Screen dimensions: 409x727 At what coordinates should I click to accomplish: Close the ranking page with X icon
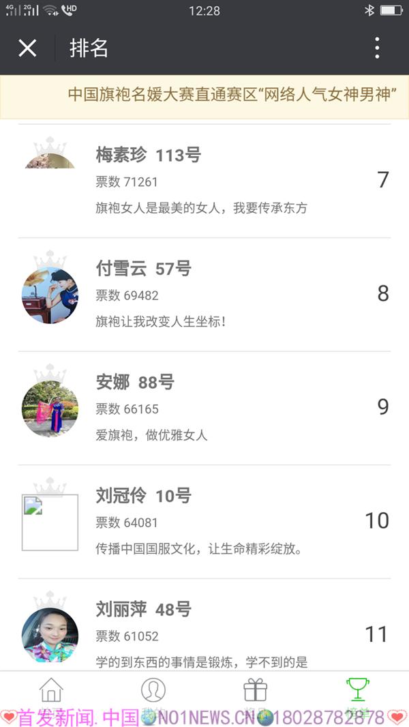tap(27, 48)
